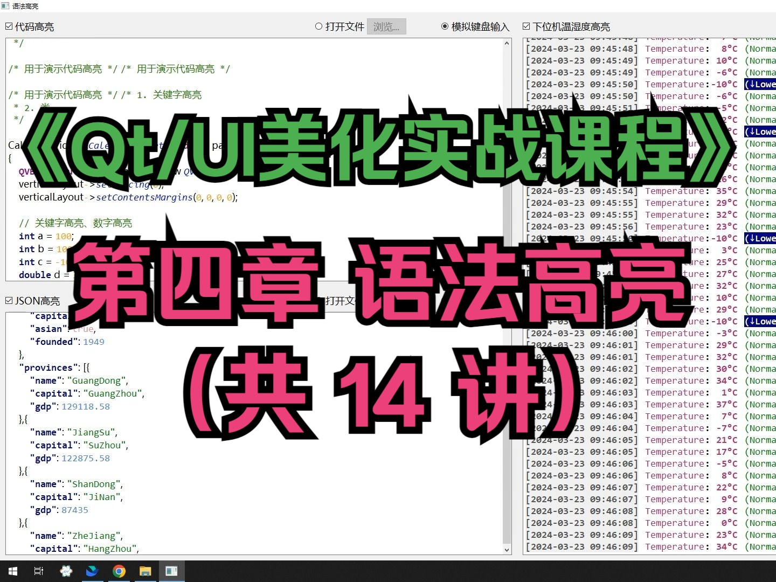The width and height of the screenshot is (776, 582).
Task: Click the JSON line "name": "ShanDong"
Action: (x=77, y=484)
